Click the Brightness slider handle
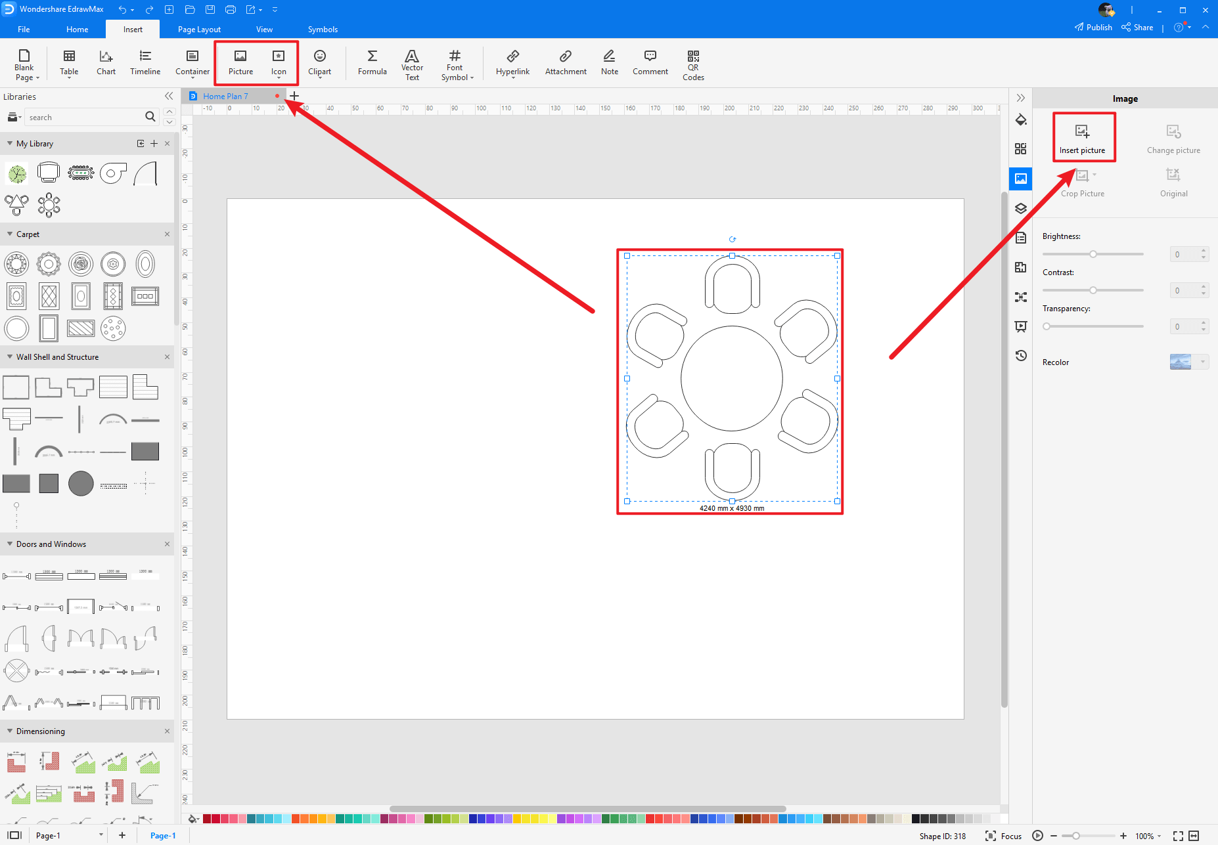This screenshot has height=845, width=1218. click(x=1093, y=254)
